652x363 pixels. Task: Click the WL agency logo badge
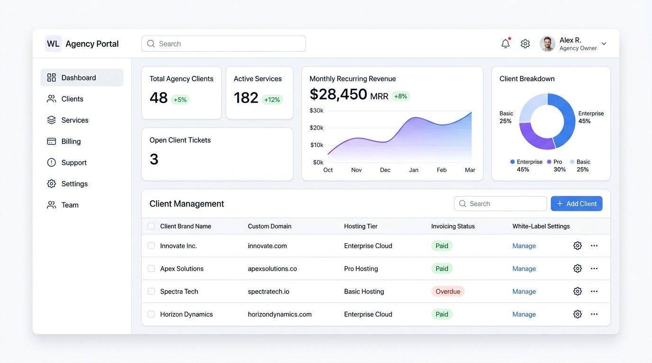(x=53, y=43)
